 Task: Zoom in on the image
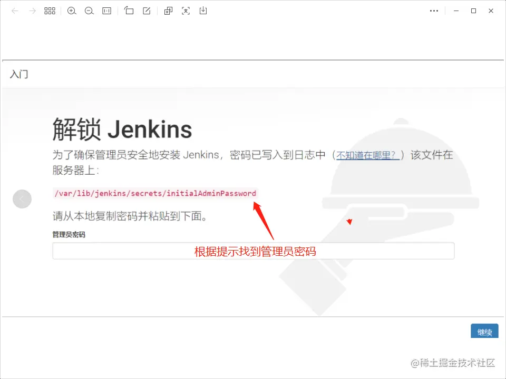pos(72,11)
